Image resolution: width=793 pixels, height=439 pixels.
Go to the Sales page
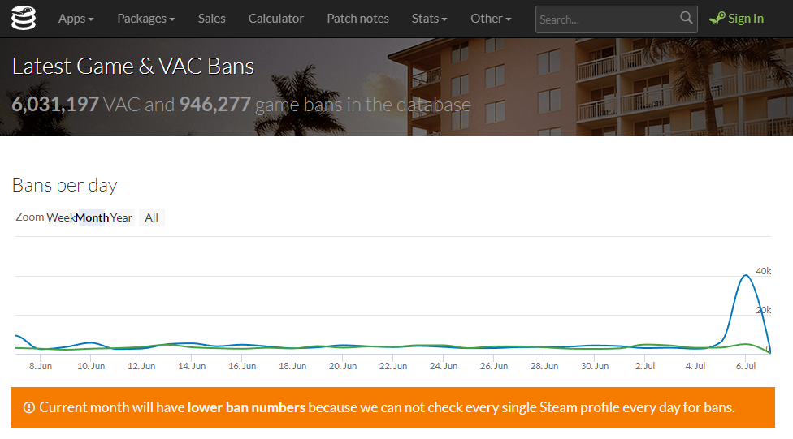point(212,19)
